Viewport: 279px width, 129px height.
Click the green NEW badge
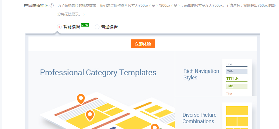click(85, 25)
